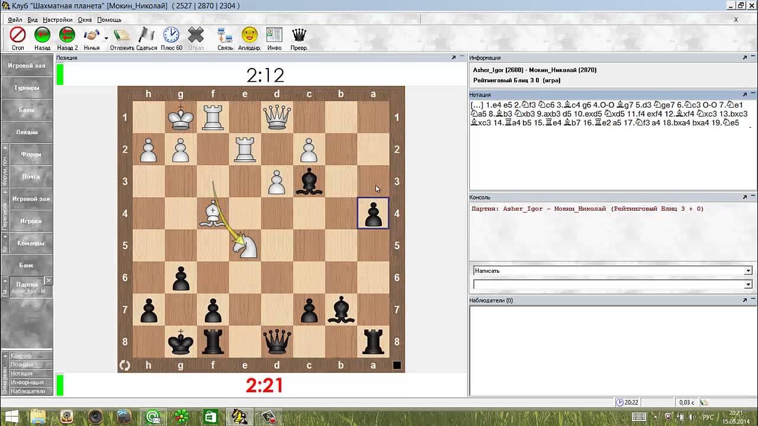The width and height of the screenshot is (758, 426).
Task: Open the Настройки menu
Action: (57, 20)
